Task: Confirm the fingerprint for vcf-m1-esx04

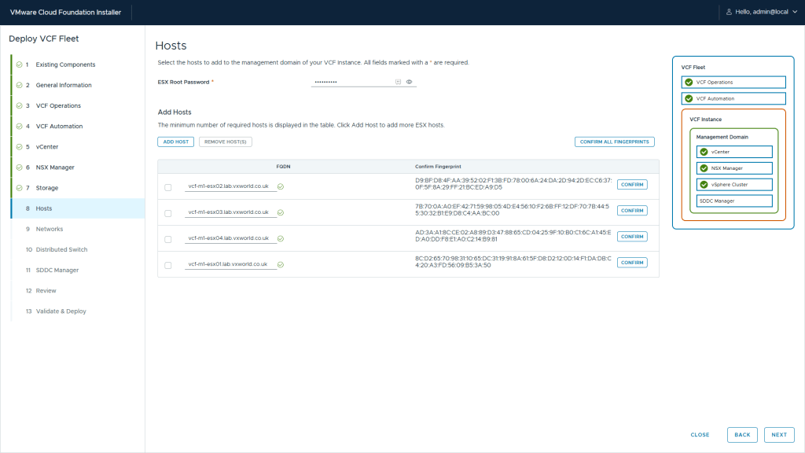Action: pos(631,237)
